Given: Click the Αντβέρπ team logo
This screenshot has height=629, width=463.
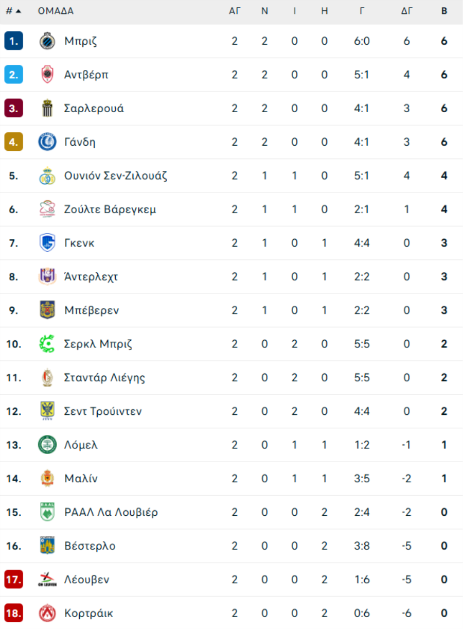Looking at the screenshot, I should coord(47,75).
